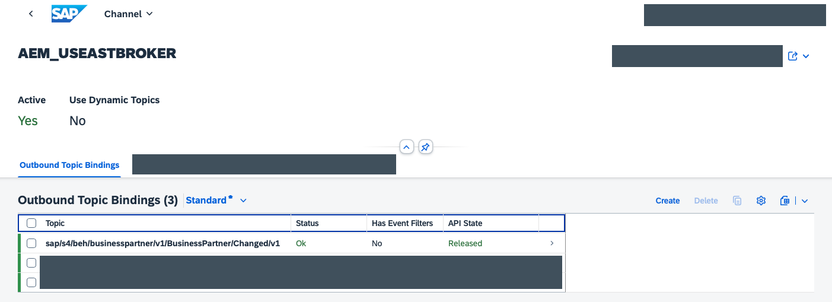The height and width of the screenshot is (302, 832).
Task: Click the SAP logo
Action: 69,14
